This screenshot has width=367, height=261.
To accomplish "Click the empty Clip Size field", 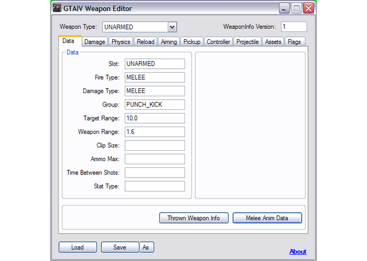I will (x=155, y=145).
